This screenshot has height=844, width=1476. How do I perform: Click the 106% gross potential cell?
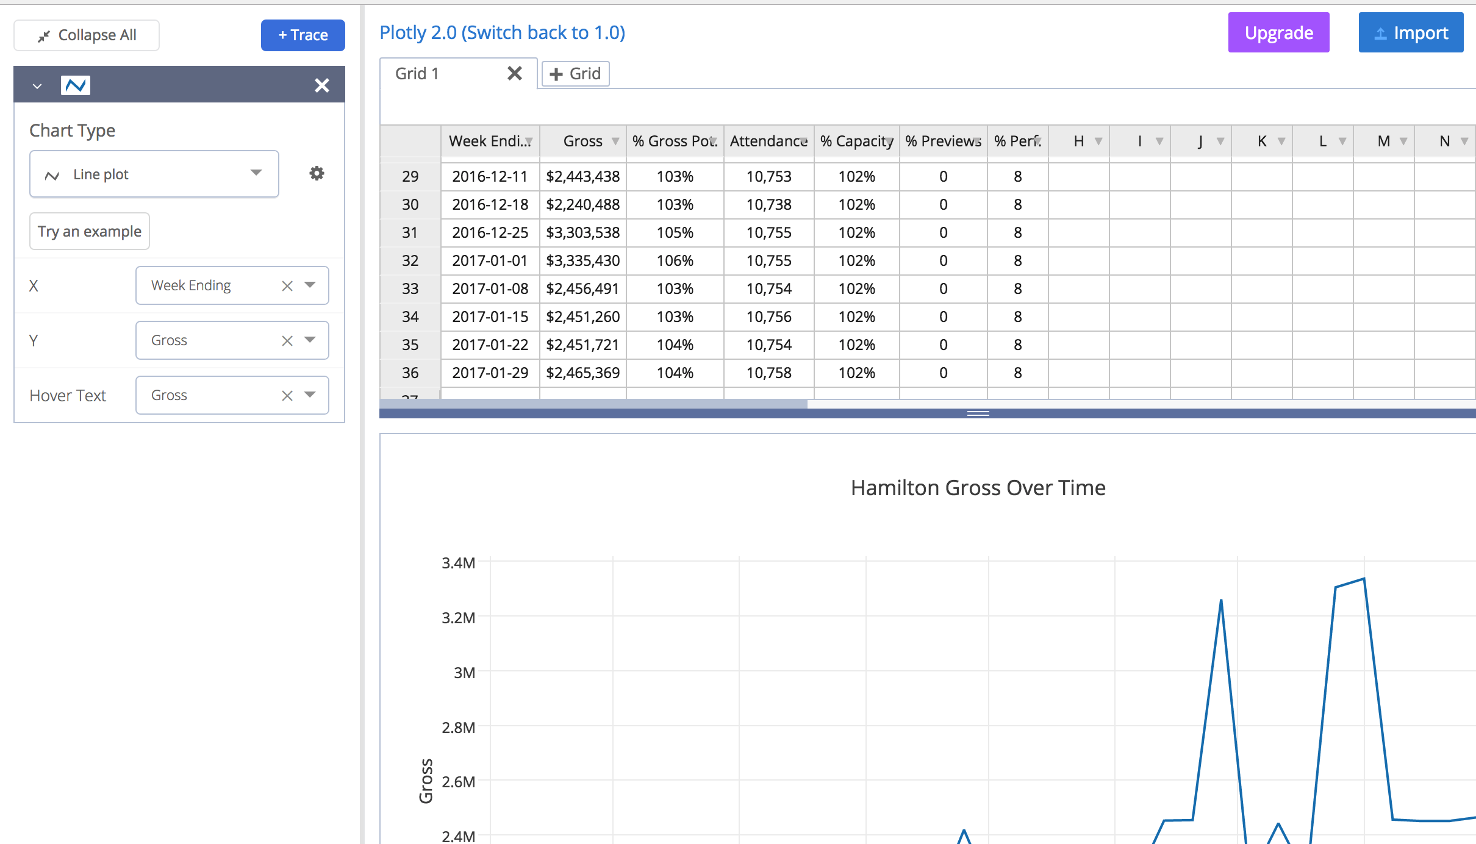(x=675, y=260)
